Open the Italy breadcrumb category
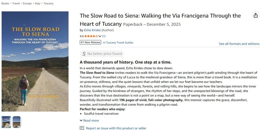 [38, 4]
